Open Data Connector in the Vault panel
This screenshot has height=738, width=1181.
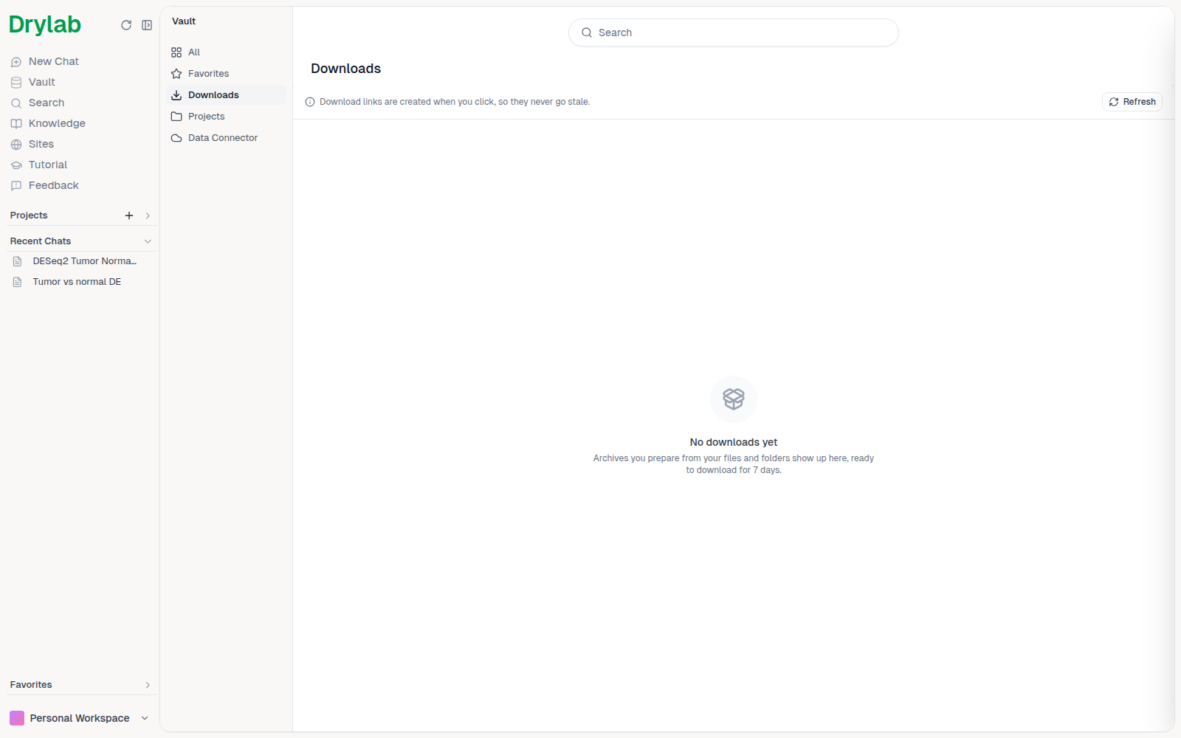(x=226, y=138)
